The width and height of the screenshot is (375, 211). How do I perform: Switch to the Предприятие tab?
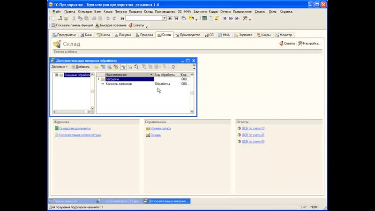point(64,35)
